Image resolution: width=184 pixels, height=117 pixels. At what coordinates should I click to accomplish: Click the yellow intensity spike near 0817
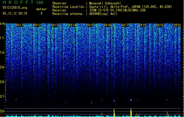(x=131, y=113)
